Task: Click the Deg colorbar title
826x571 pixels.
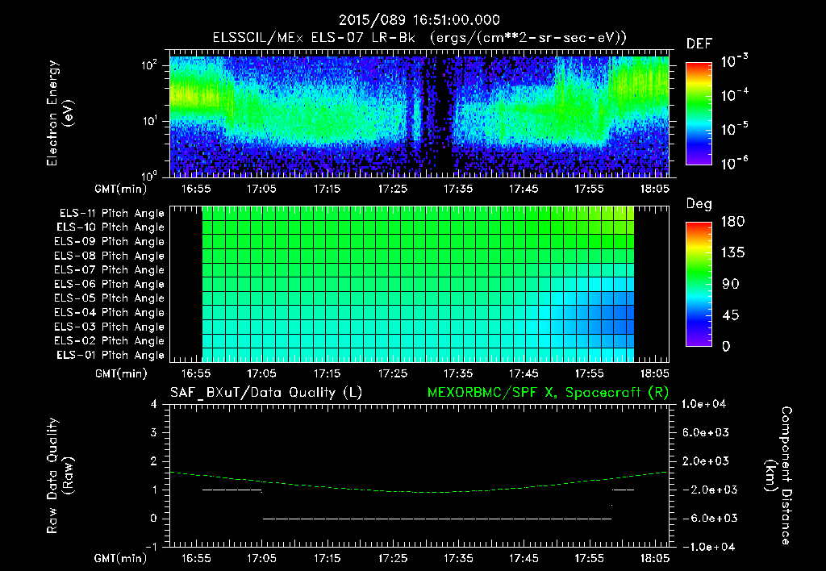Action: (x=699, y=204)
